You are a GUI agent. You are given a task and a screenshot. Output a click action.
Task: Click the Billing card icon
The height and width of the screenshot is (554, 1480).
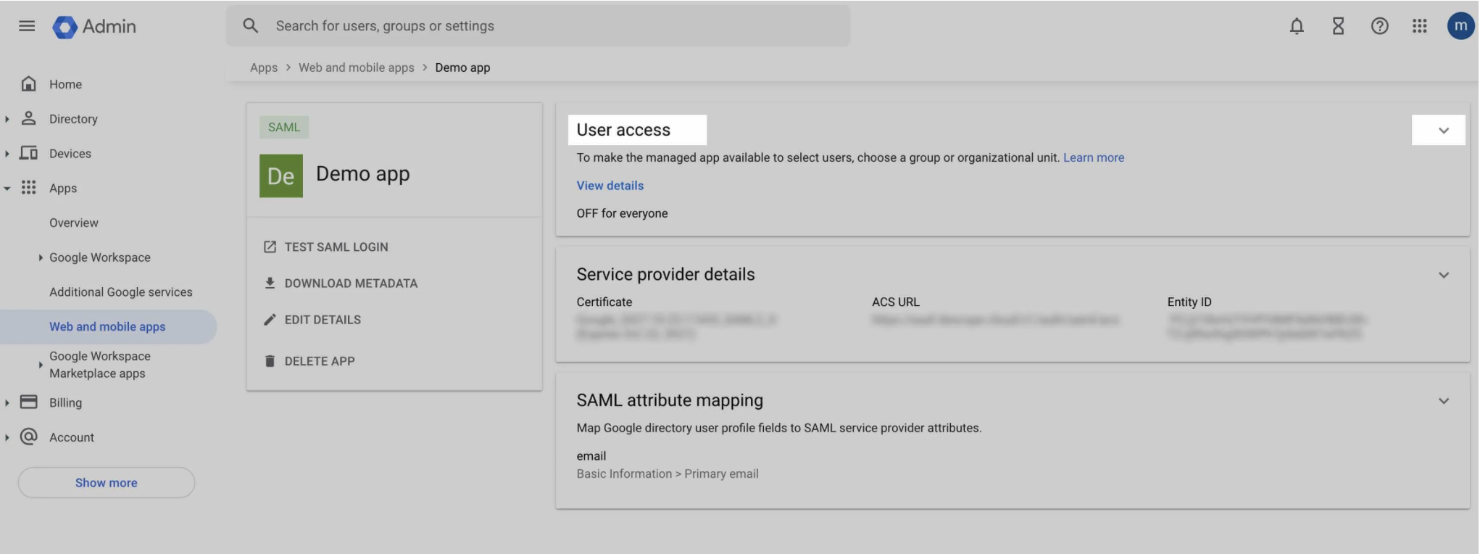click(x=28, y=402)
